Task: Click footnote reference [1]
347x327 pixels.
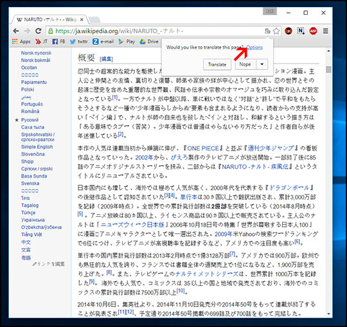Action: pyautogui.click(x=115, y=97)
